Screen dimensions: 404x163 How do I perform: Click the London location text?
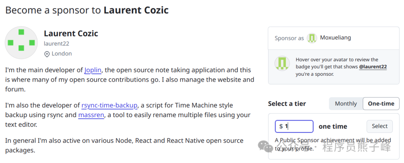tap(62, 54)
